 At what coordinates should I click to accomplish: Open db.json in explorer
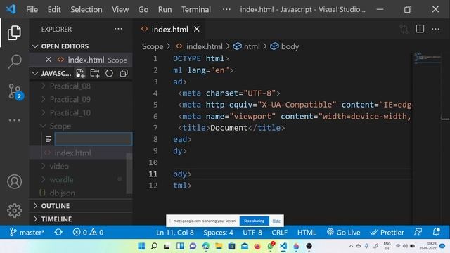tap(62, 193)
